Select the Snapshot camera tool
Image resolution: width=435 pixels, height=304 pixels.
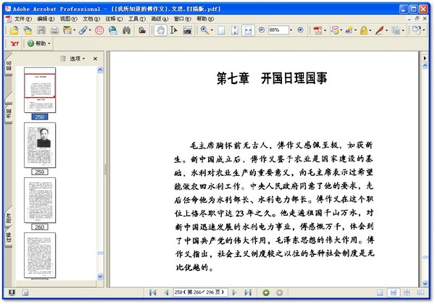point(188,30)
